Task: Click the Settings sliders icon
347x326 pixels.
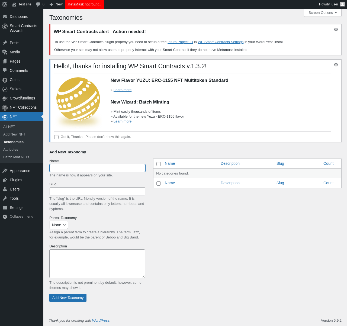Action: [5, 208]
